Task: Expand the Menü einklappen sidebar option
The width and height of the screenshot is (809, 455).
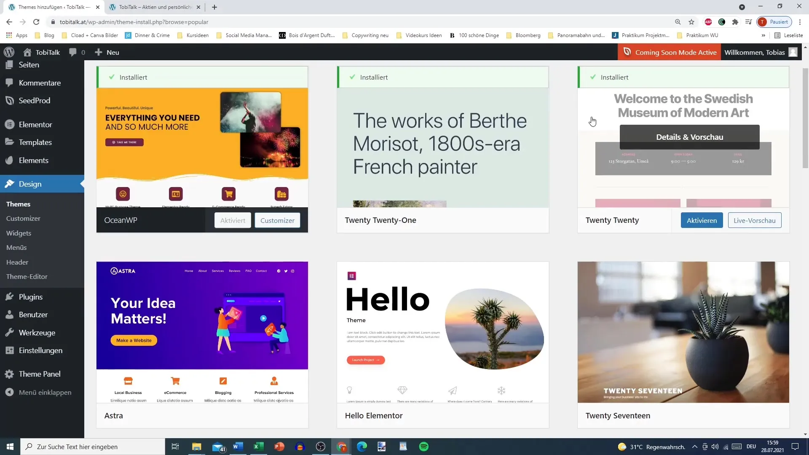Action: click(44, 392)
